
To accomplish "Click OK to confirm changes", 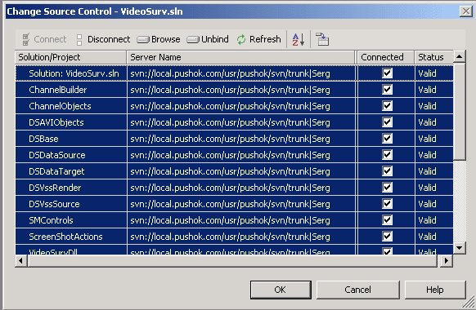I will click(281, 290).
